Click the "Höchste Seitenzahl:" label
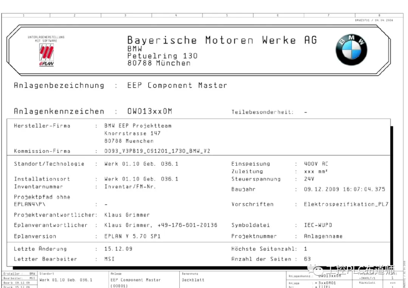 (x=264, y=249)
